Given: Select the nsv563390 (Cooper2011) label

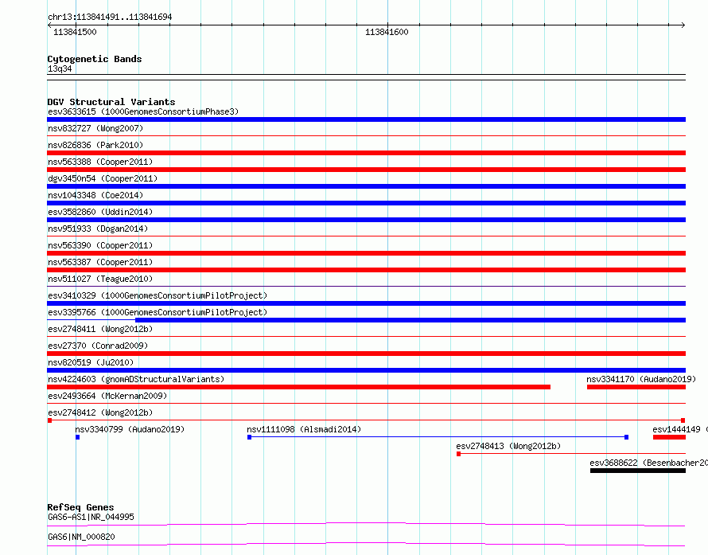Looking at the screenshot, I should pos(100,245).
